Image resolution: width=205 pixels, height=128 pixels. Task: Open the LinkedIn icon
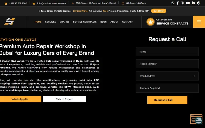pyautogui.click(x=193, y=3)
